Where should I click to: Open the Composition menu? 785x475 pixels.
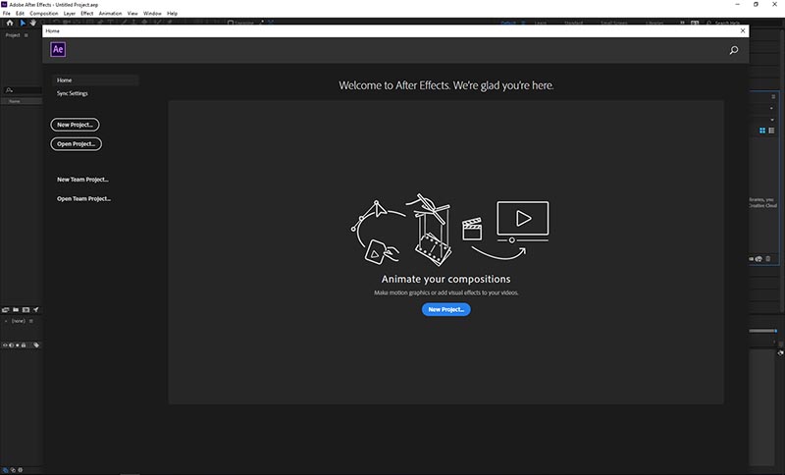44,14
